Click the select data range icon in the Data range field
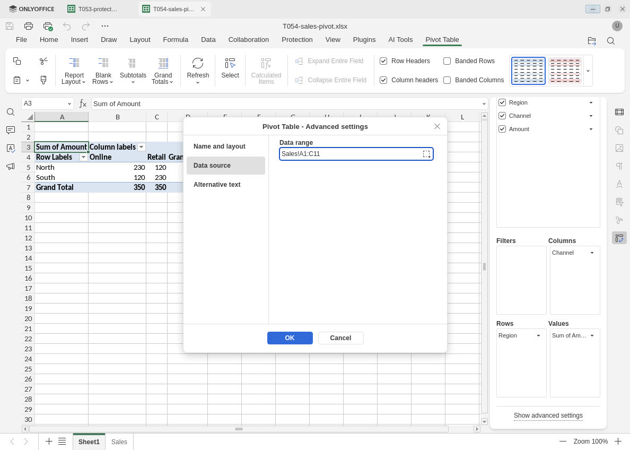Screen dimensions: 630x450 [426, 154]
